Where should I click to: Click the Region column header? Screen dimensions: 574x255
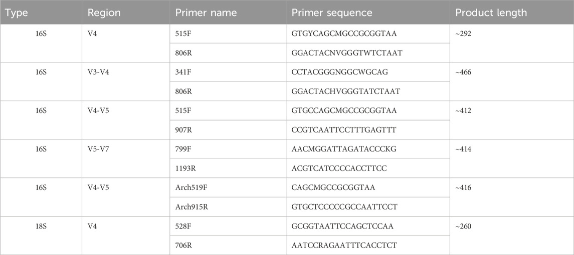coord(126,12)
